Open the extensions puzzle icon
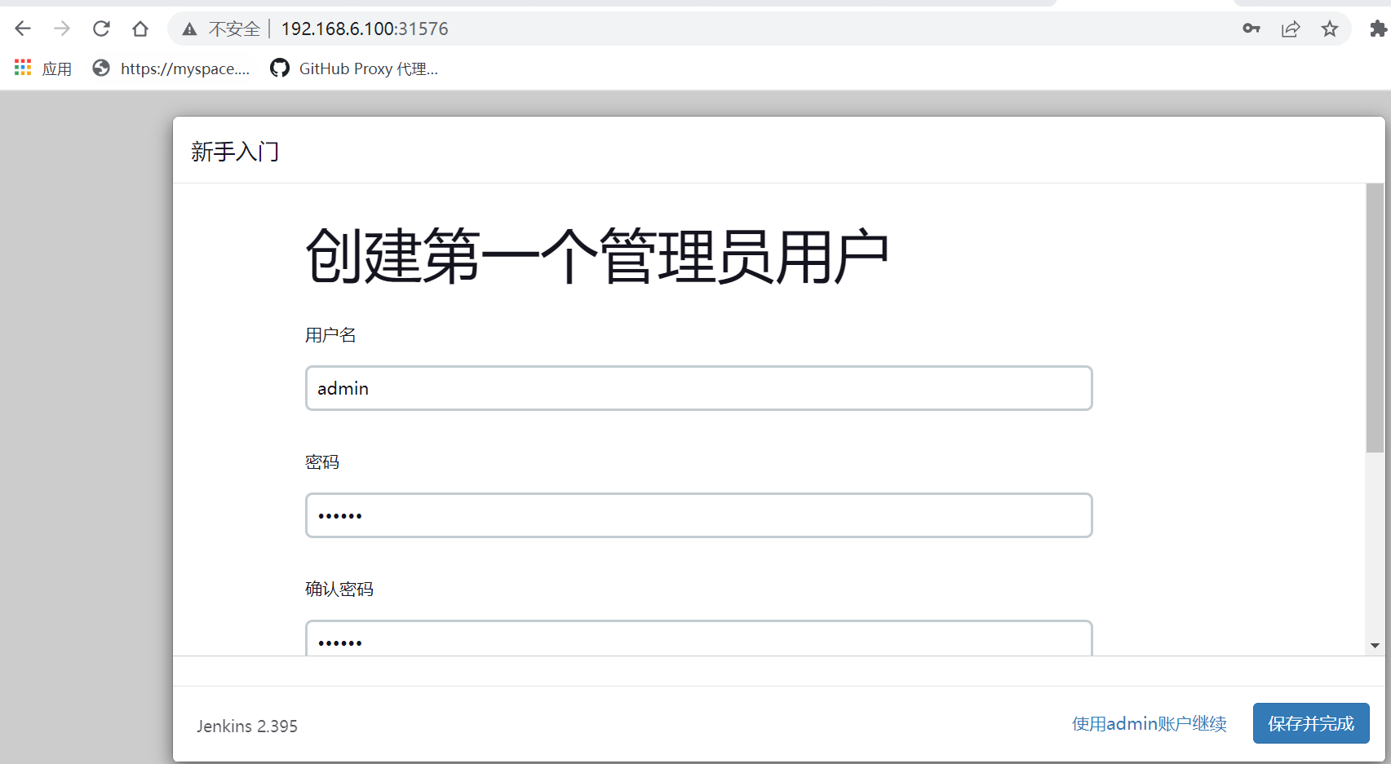Screen dimensions: 1391x764 [x=1378, y=29]
